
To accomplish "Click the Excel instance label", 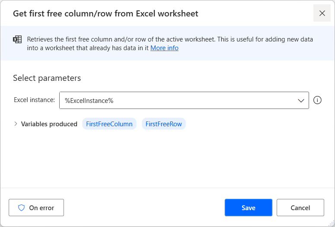I will [35, 100].
